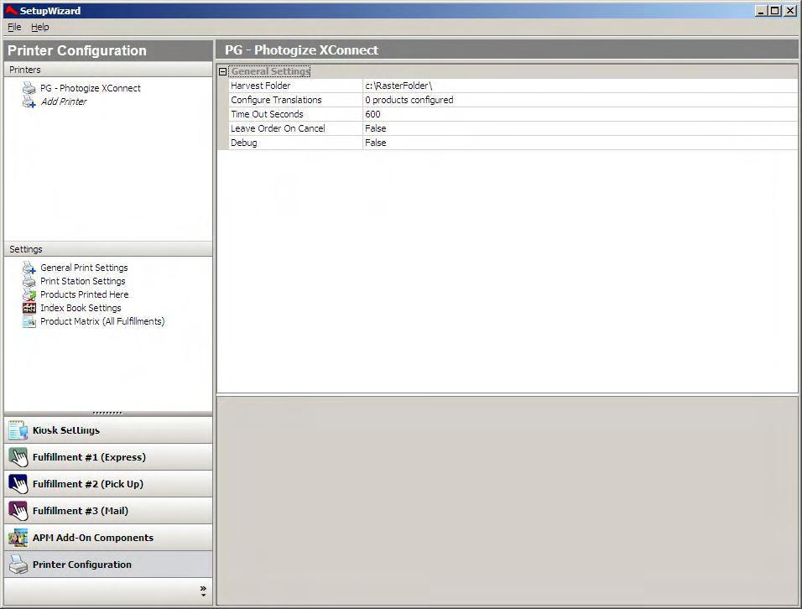Click the Printers section header
The height and width of the screenshot is (609, 802).
pos(108,70)
